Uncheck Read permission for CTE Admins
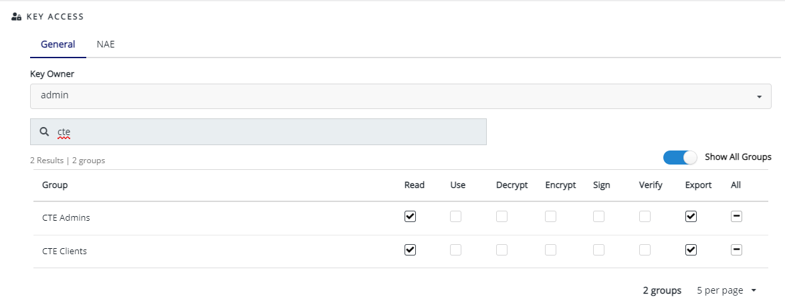Image resolution: width=785 pixels, height=303 pixels. (411, 216)
